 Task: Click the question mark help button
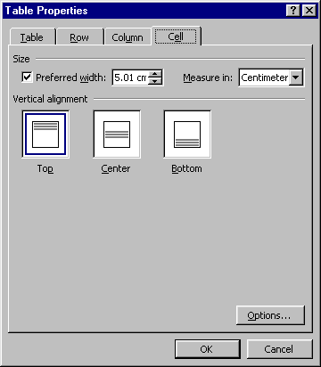click(x=293, y=11)
